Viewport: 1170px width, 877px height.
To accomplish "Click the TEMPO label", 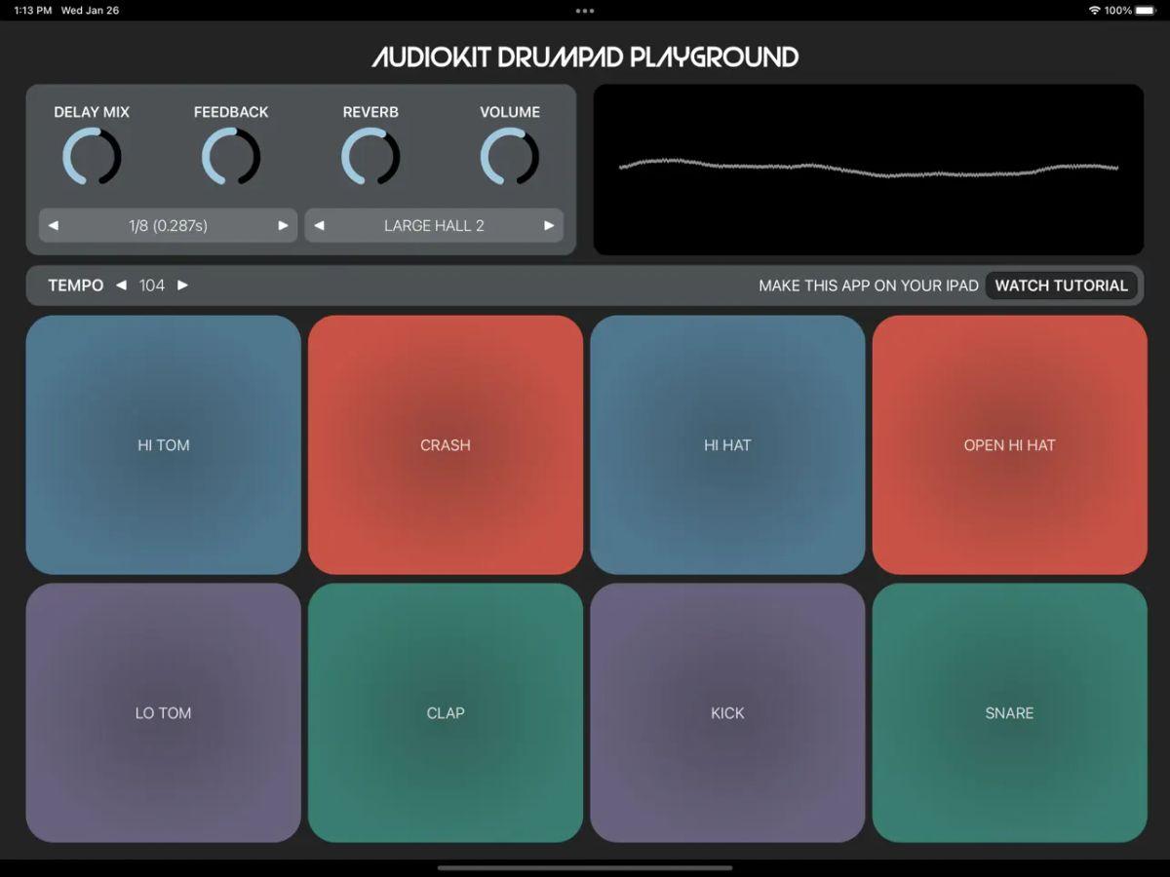I will click(x=76, y=286).
